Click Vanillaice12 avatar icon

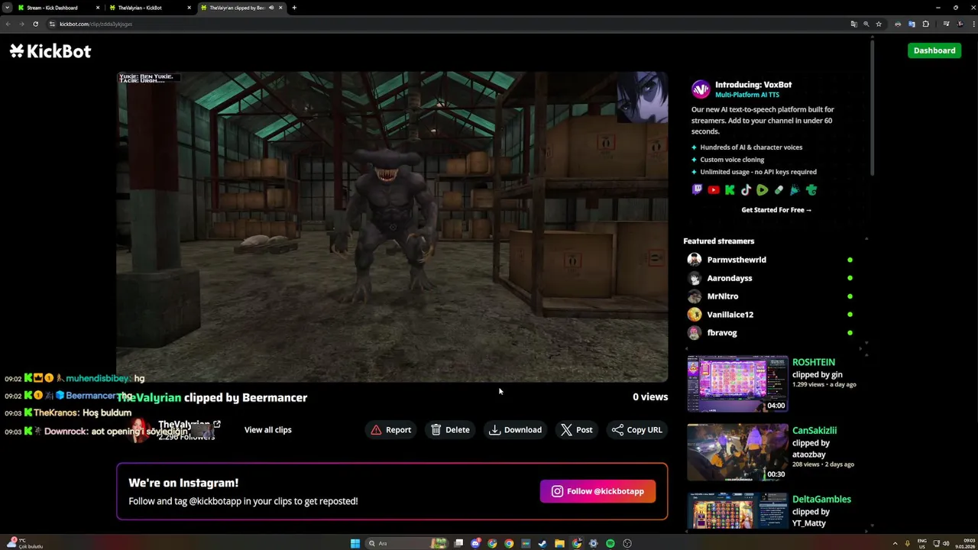click(694, 315)
